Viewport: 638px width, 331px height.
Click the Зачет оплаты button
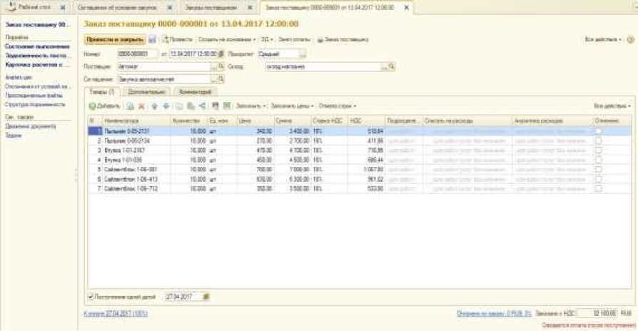coord(294,40)
